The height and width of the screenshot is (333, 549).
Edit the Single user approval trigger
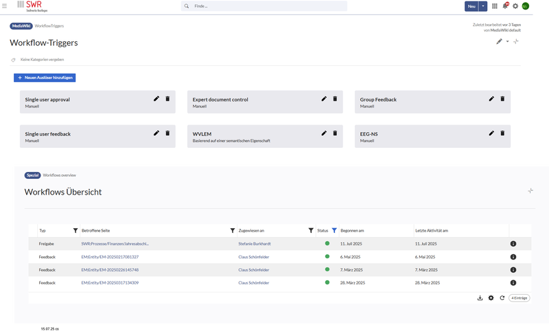point(156,99)
